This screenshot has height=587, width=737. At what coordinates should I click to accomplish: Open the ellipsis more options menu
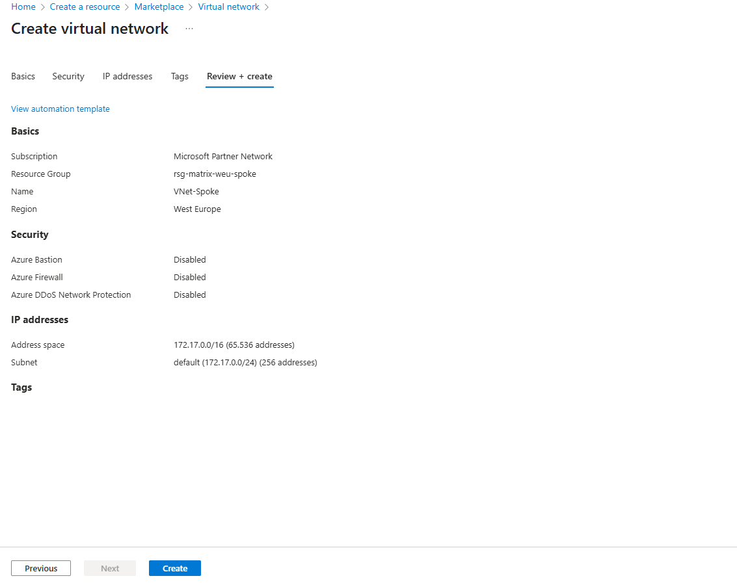pyautogui.click(x=189, y=29)
